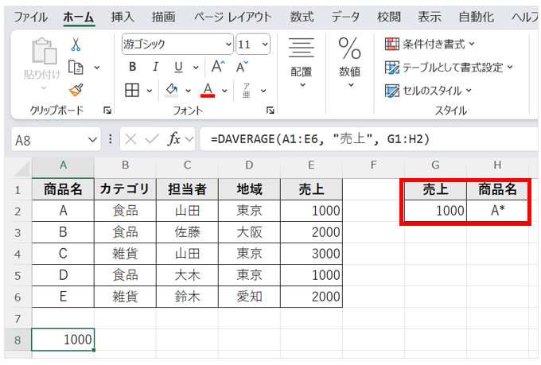Click the セルのスタイル icon
Image resolution: width=541 pixels, height=365 pixels.
click(392, 91)
